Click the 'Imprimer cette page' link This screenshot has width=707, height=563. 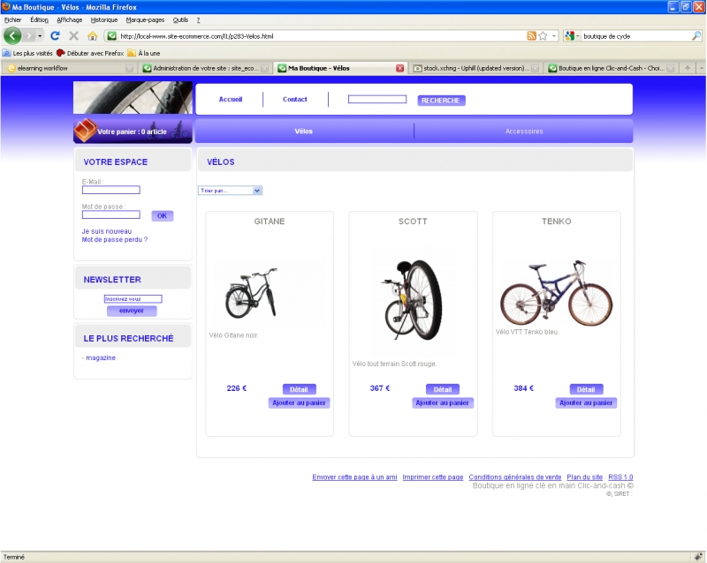tap(433, 477)
